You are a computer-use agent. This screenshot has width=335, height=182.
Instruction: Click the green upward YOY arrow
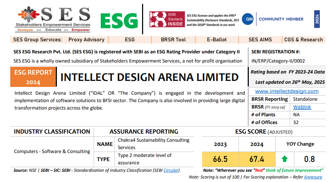(284, 159)
